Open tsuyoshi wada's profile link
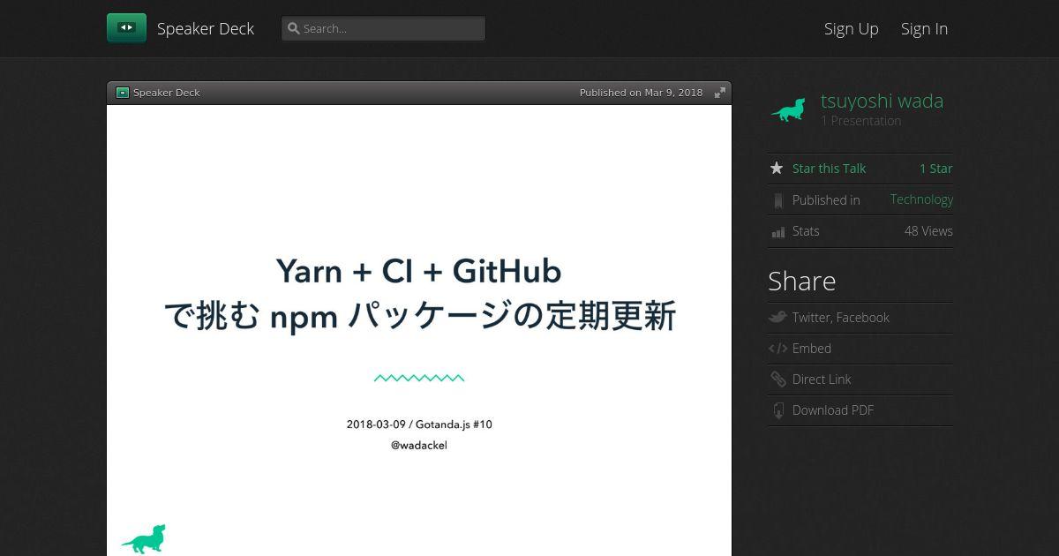The image size is (1059, 556). coord(882,101)
